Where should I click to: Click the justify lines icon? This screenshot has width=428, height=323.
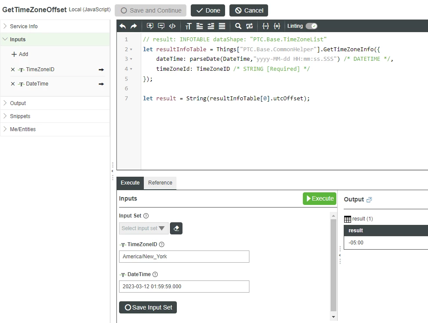pyautogui.click(x=222, y=26)
